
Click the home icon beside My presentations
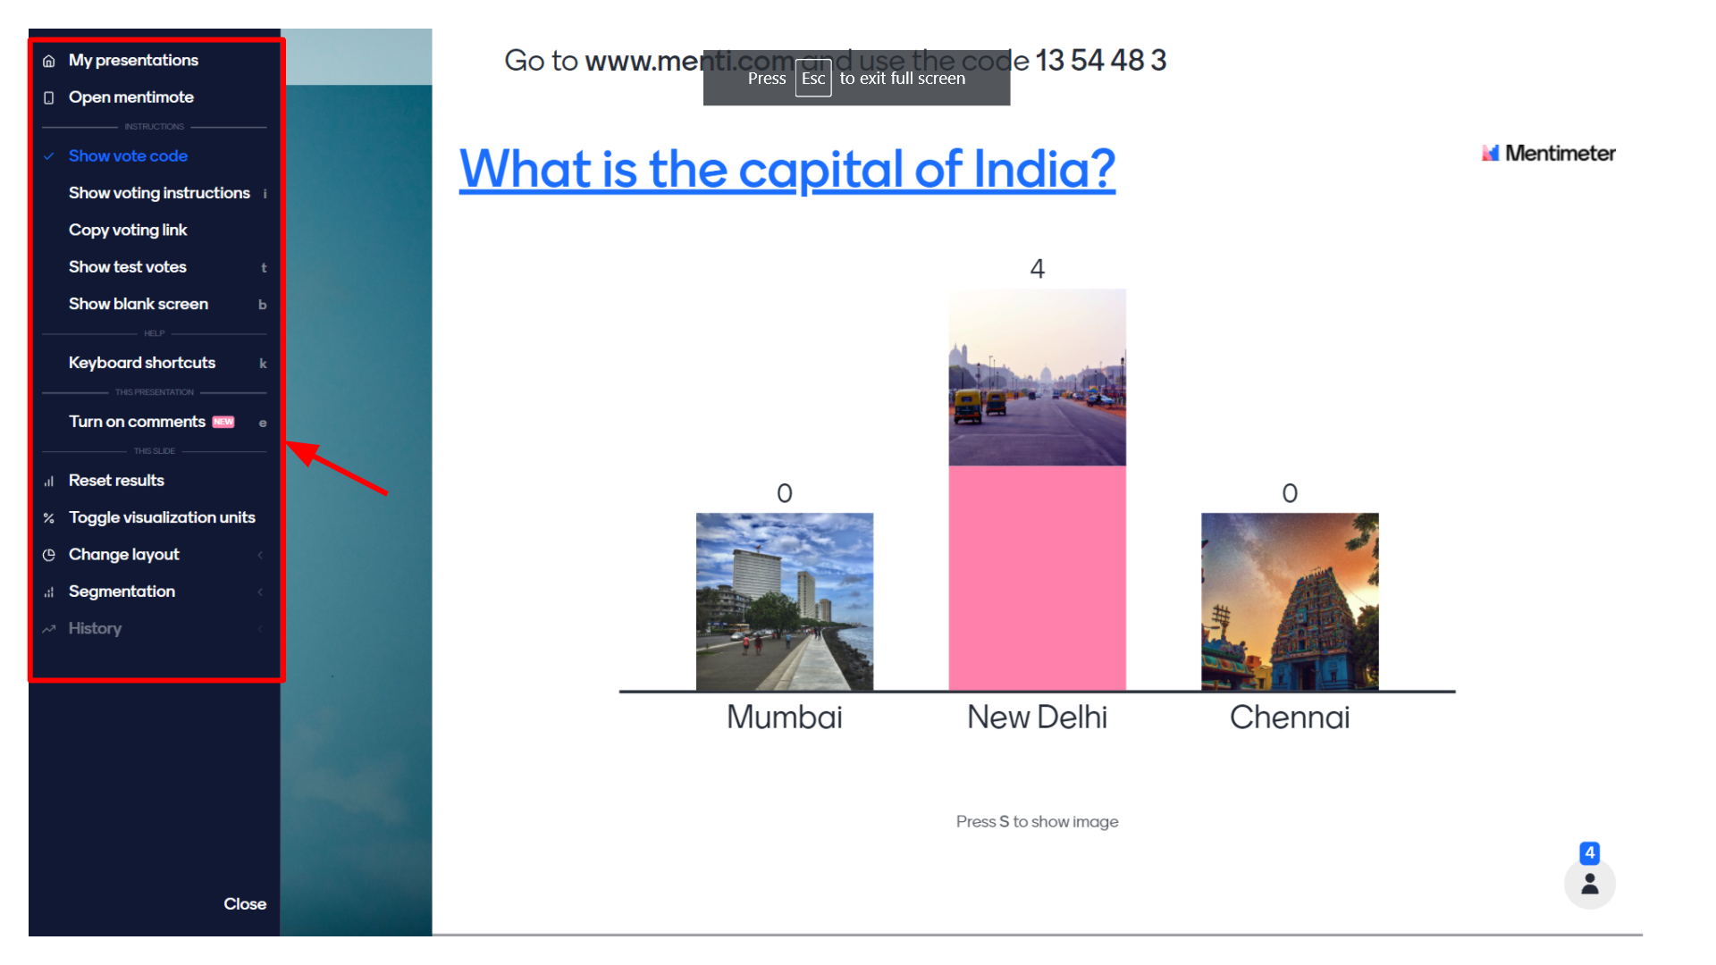point(49,61)
